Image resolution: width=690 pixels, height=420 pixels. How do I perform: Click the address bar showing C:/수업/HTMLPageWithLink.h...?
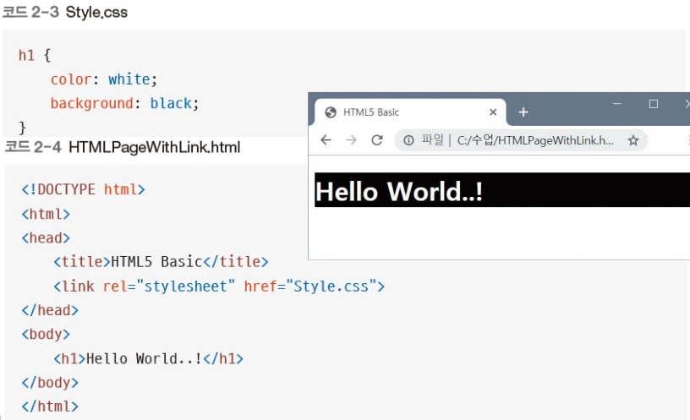(521, 140)
